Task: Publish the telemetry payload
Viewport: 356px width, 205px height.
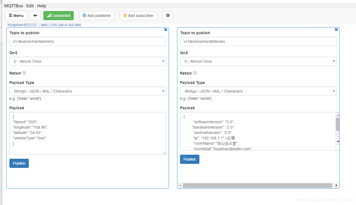Action: [19, 163]
